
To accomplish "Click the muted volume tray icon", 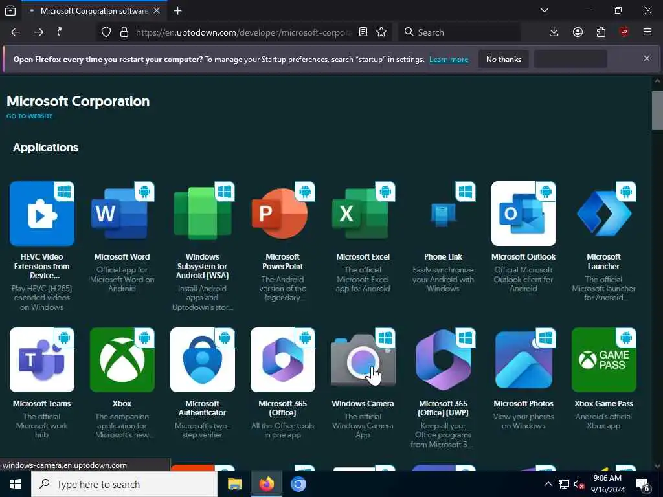I will [579, 484].
